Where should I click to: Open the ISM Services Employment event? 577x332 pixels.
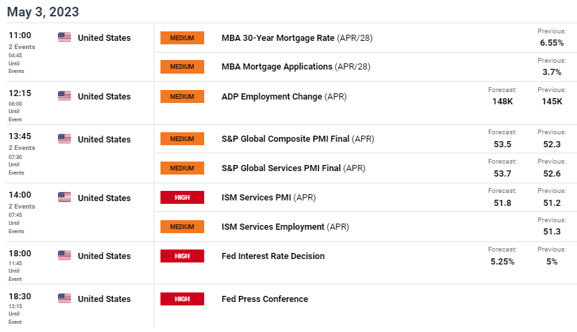[x=285, y=227]
